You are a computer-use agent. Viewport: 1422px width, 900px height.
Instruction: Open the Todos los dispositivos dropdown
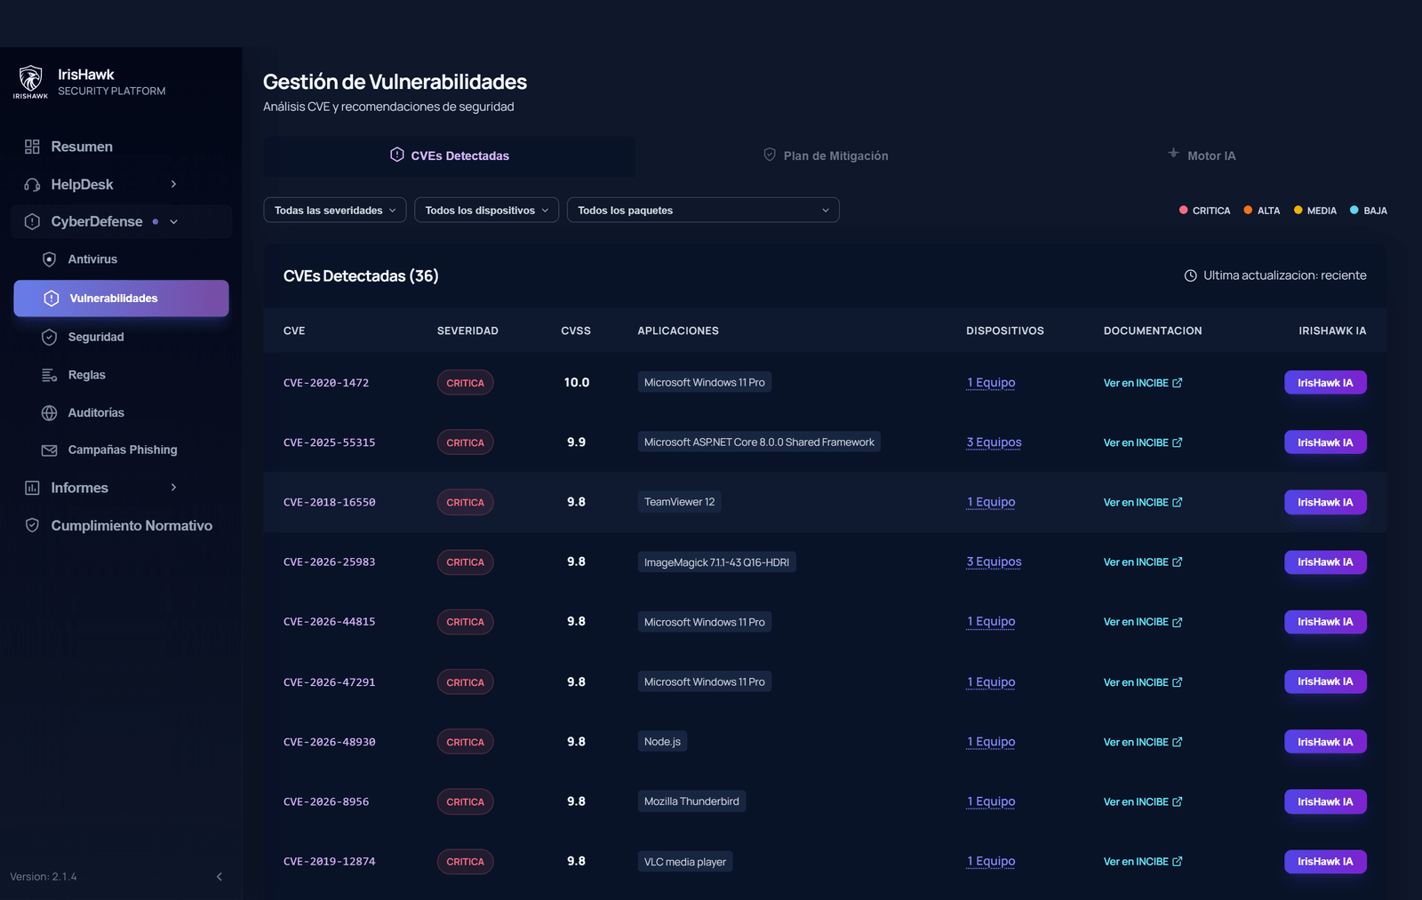(487, 211)
